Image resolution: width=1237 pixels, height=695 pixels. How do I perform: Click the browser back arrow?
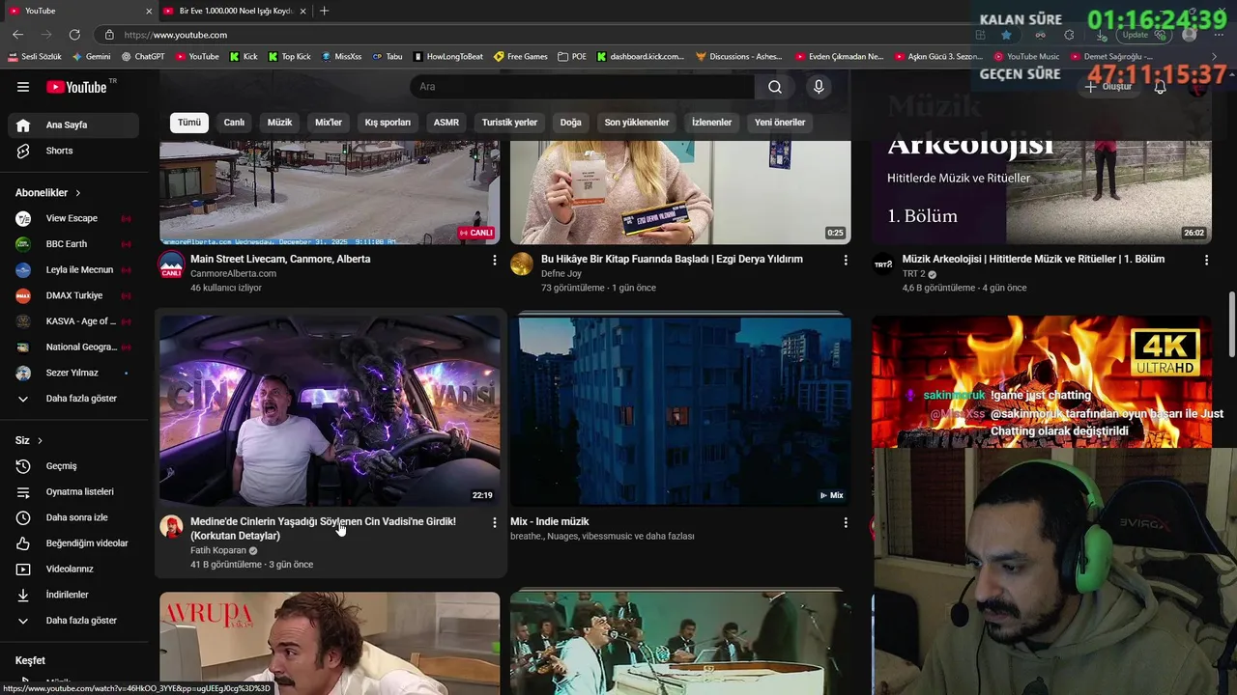tap(17, 35)
